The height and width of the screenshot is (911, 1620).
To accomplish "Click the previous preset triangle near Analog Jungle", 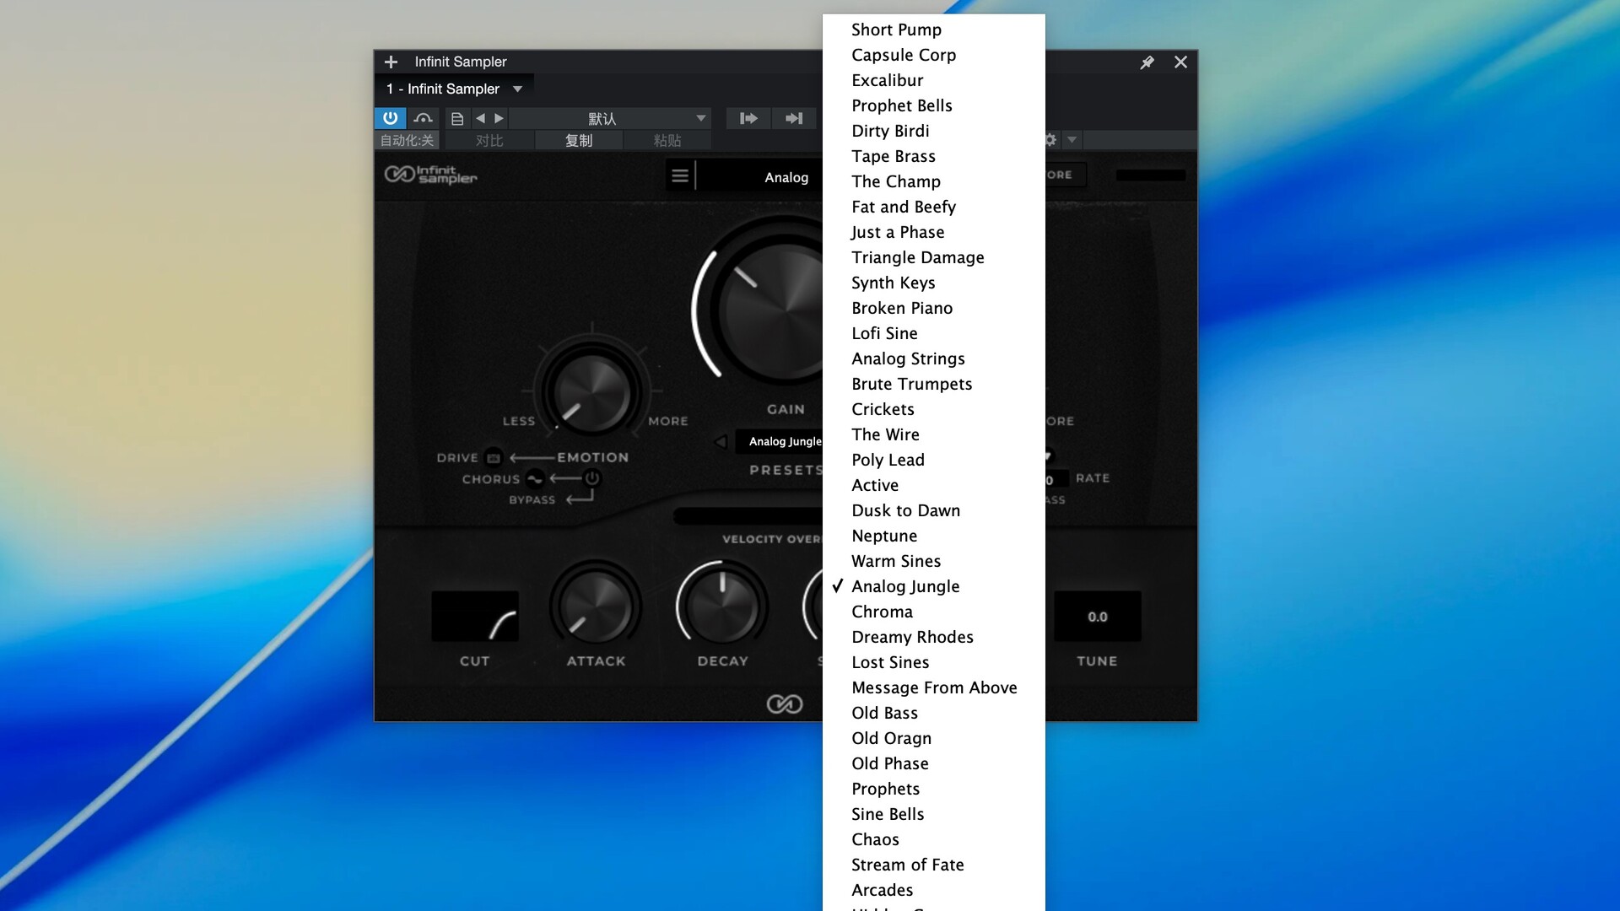I will point(721,441).
